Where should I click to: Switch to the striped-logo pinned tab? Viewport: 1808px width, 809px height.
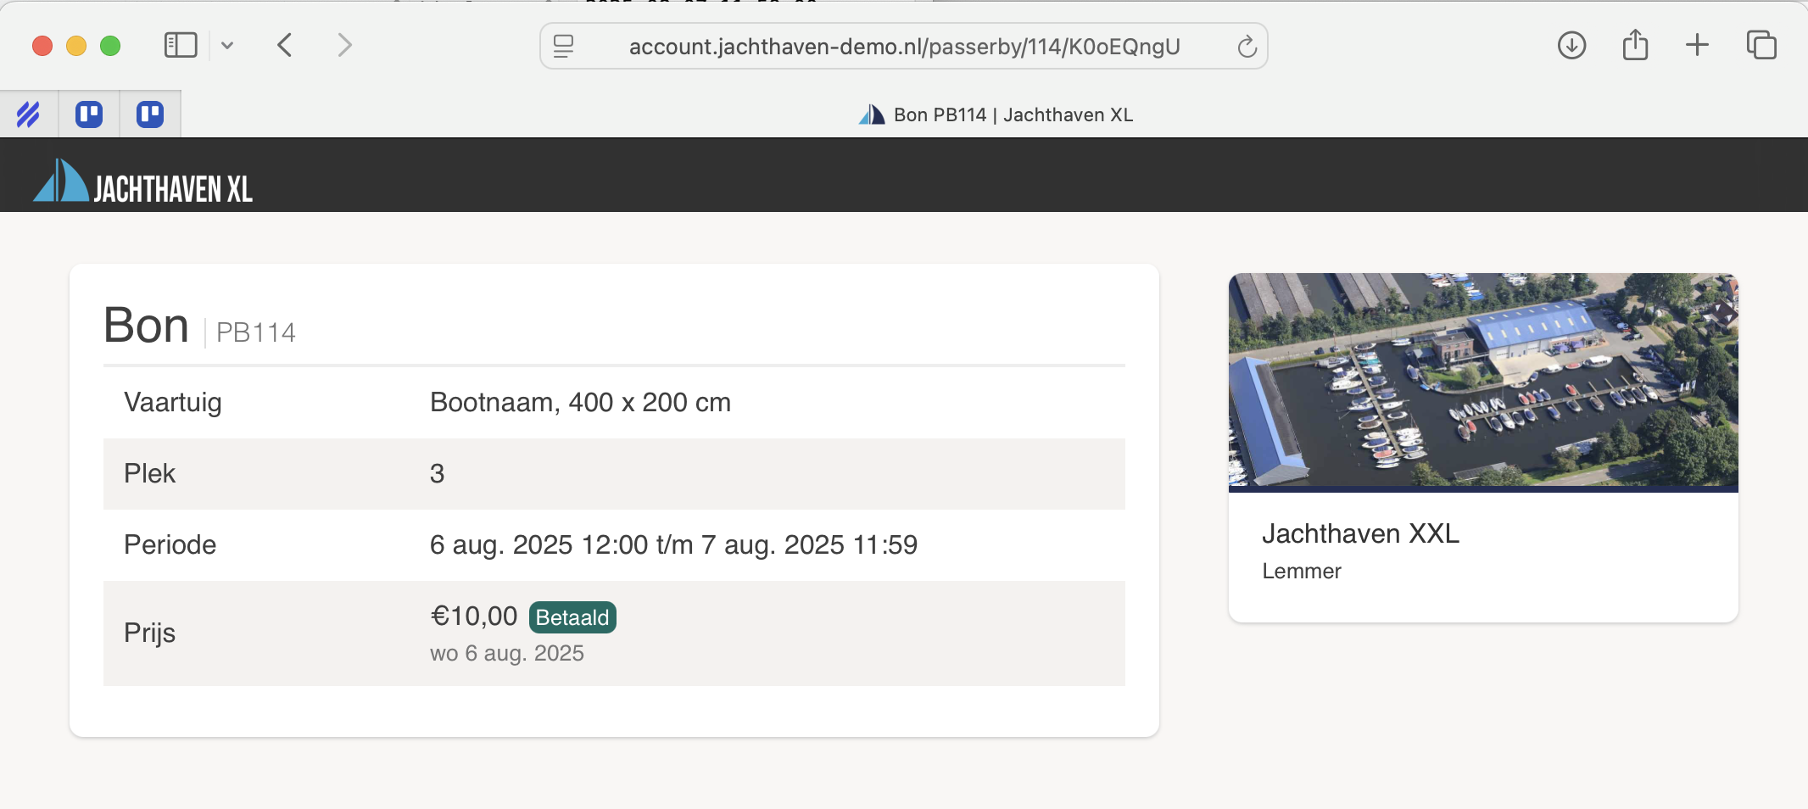click(28, 114)
